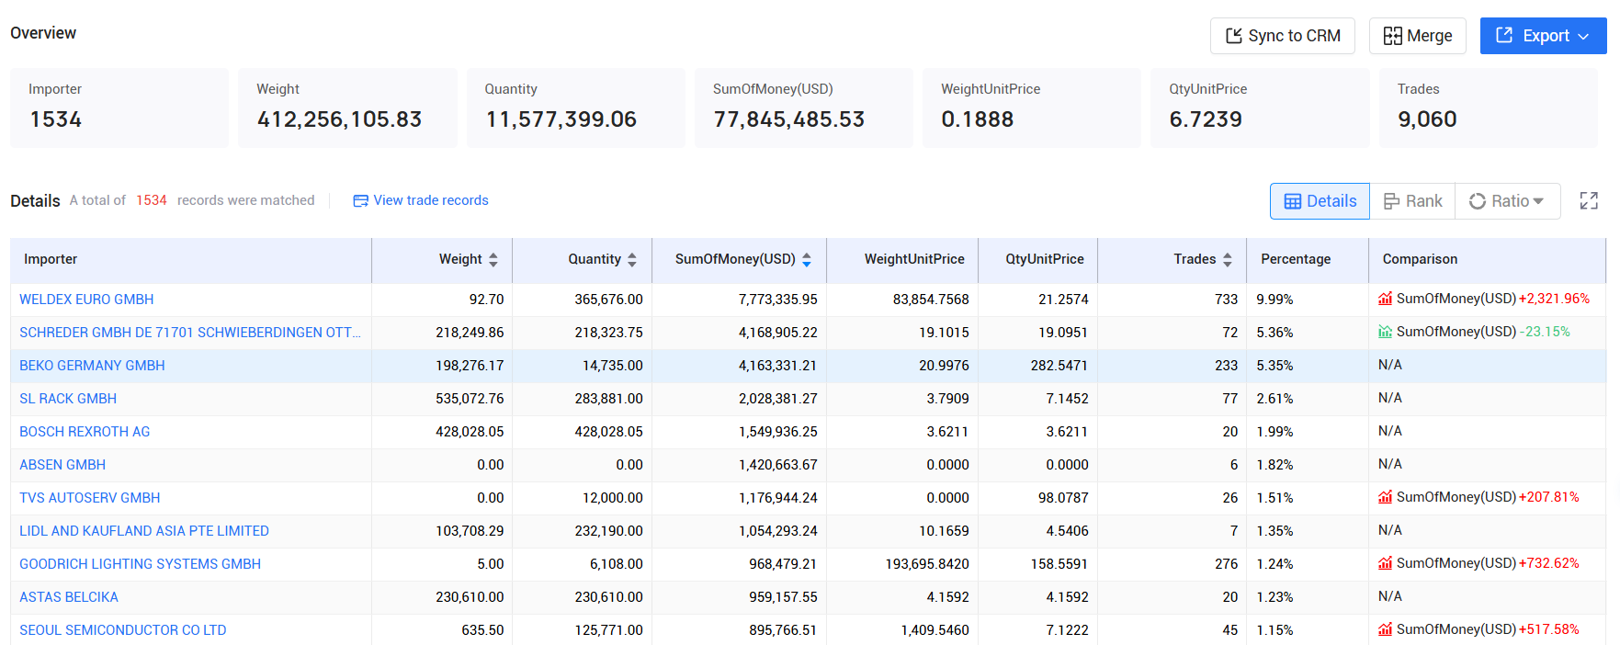This screenshot has width=1620, height=645.
Task: Open SCHREDER GMBH DE 71701 importer link
Action: (x=190, y=333)
